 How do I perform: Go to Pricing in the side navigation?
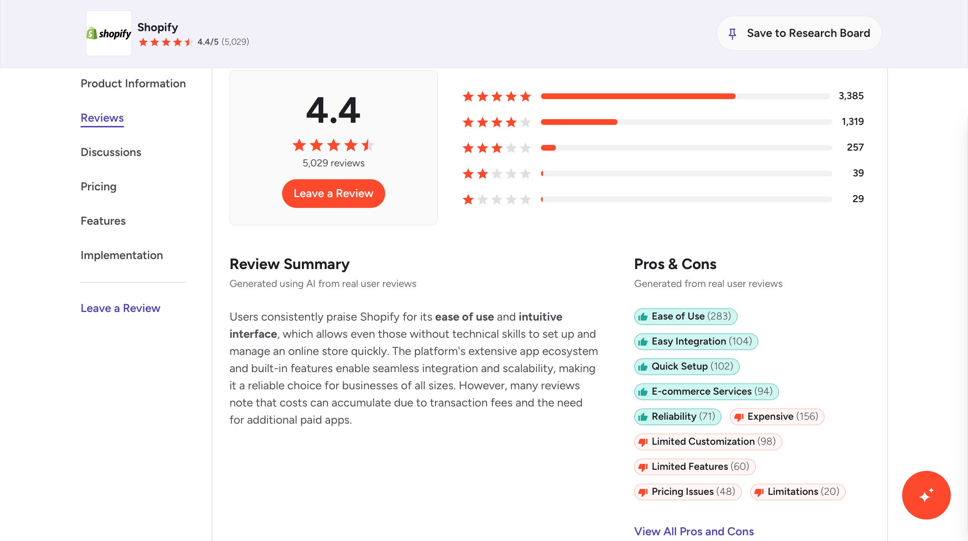point(98,187)
